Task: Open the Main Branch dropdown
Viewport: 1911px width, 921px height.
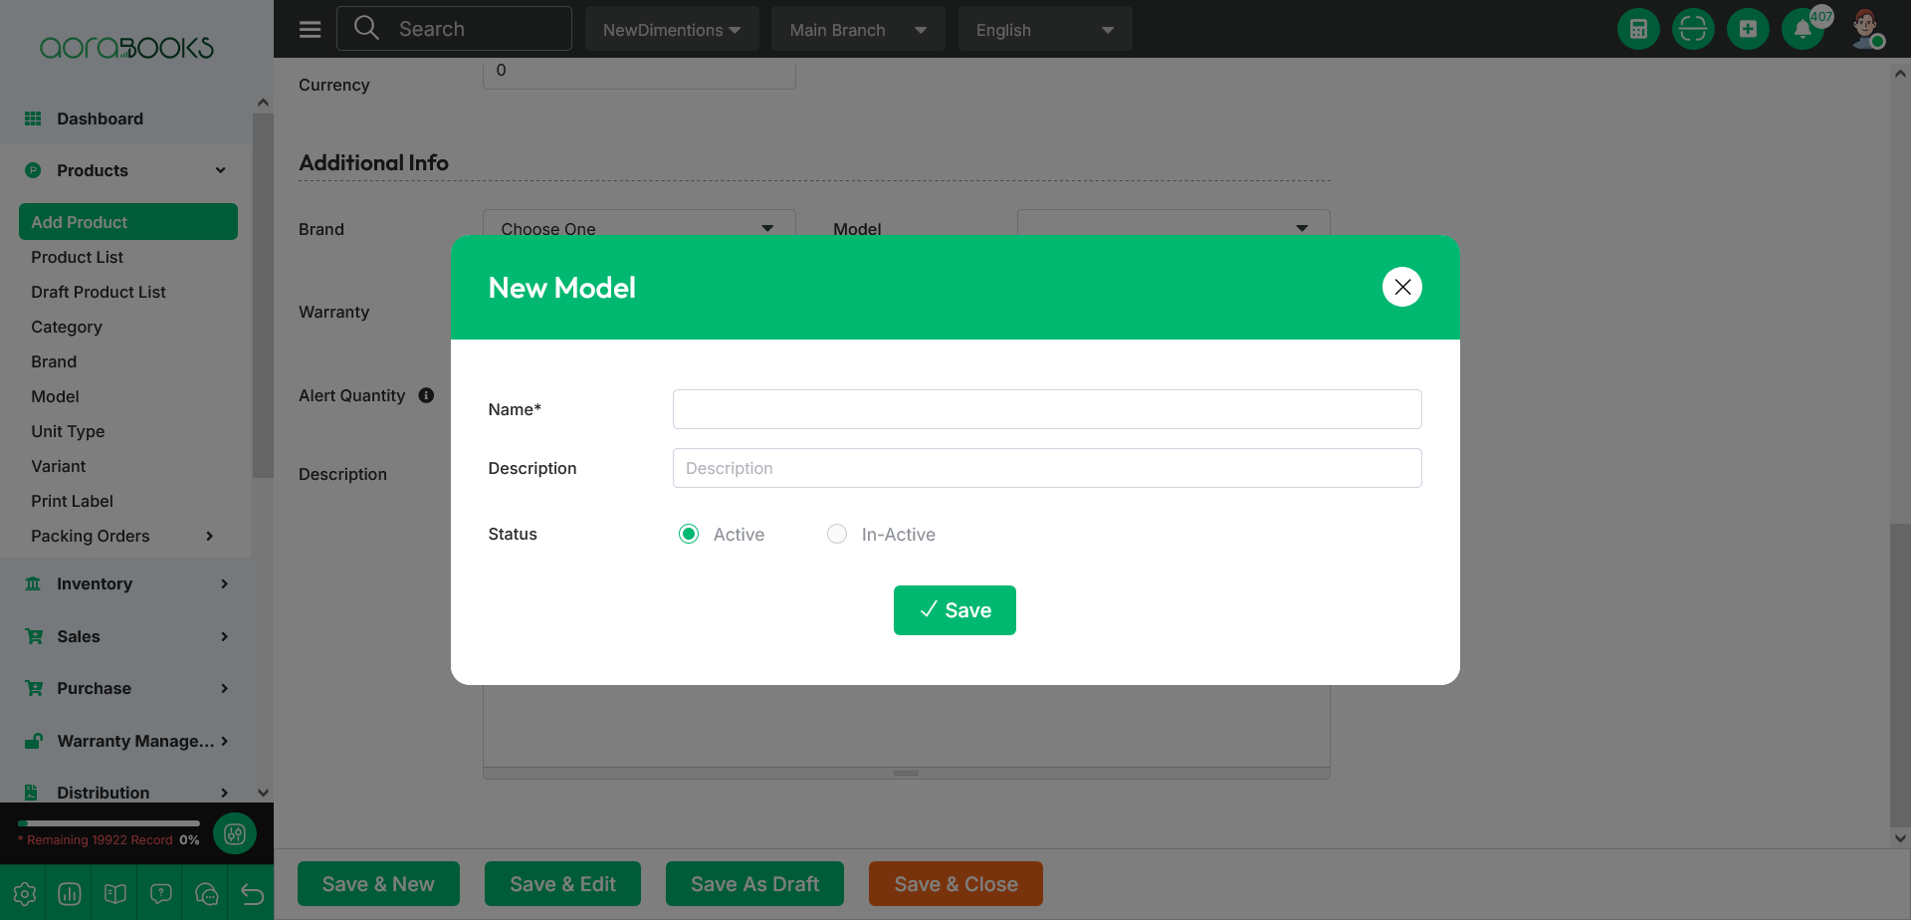Action: [x=858, y=29]
